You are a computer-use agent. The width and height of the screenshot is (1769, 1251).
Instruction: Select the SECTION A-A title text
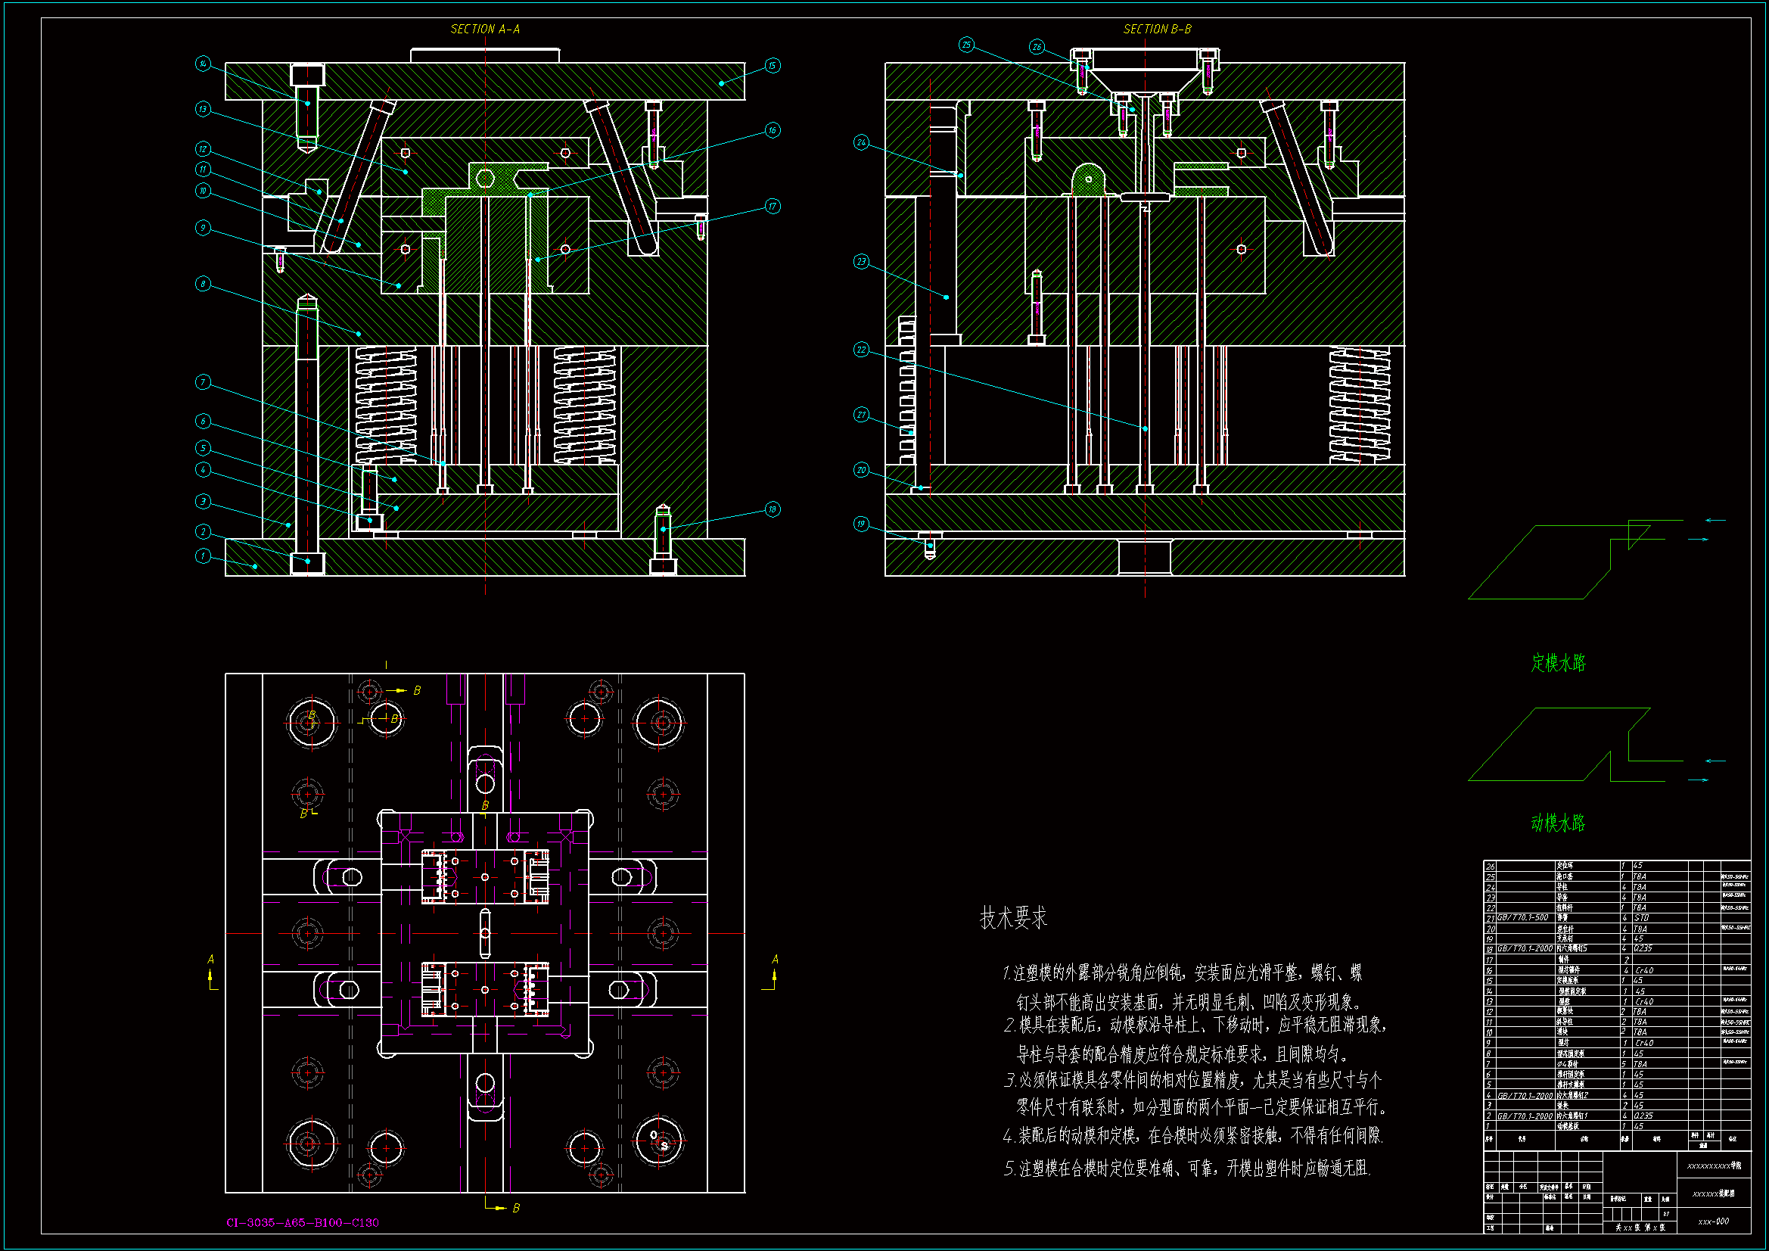pyautogui.click(x=485, y=30)
